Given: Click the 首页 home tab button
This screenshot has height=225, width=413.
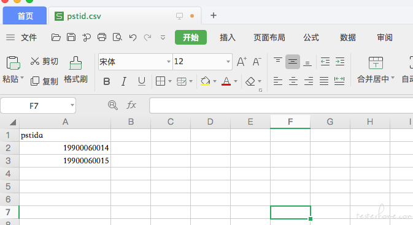Looking at the screenshot, I should click(x=25, y=16).
